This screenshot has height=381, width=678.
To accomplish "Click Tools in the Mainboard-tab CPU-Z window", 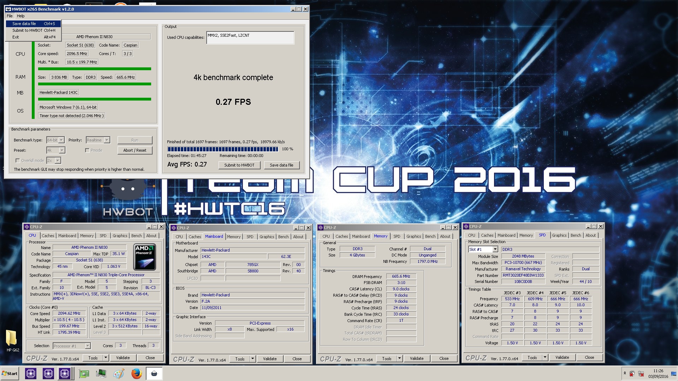I will coord(240,359).
